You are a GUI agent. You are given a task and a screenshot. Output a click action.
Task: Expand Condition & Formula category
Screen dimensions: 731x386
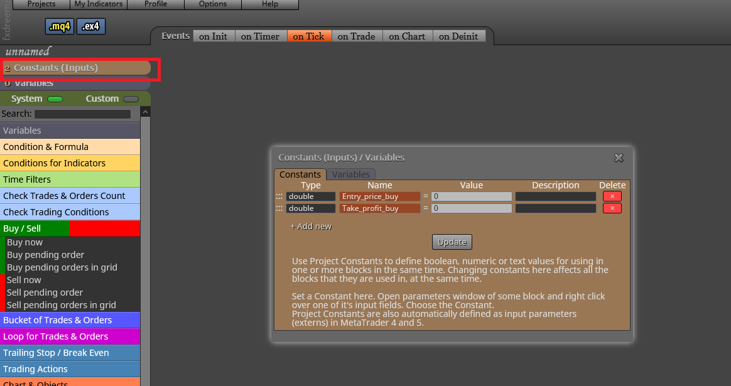click(70, 147)
